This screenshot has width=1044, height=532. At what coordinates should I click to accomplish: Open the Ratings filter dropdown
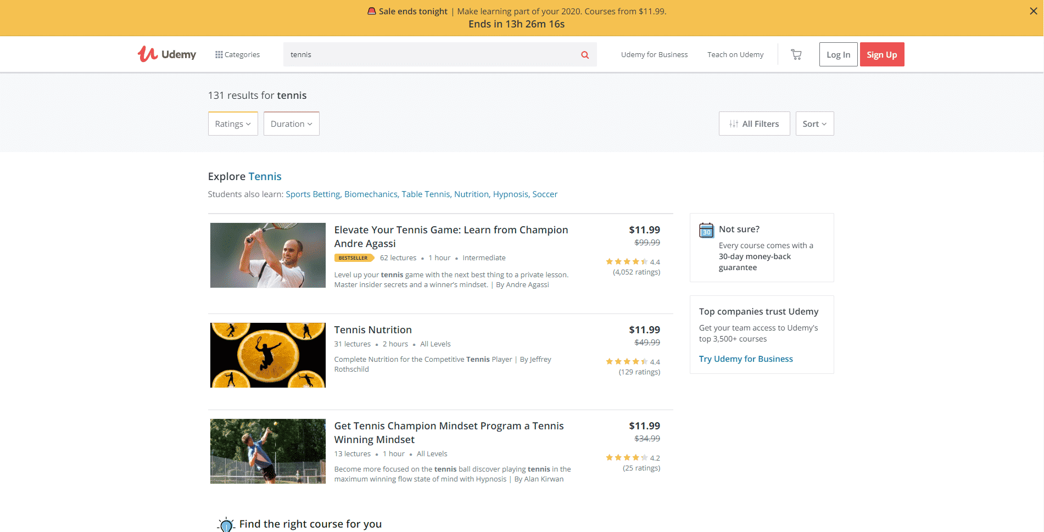(232, 124)
